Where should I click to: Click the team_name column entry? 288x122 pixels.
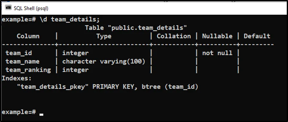point(22,61)
